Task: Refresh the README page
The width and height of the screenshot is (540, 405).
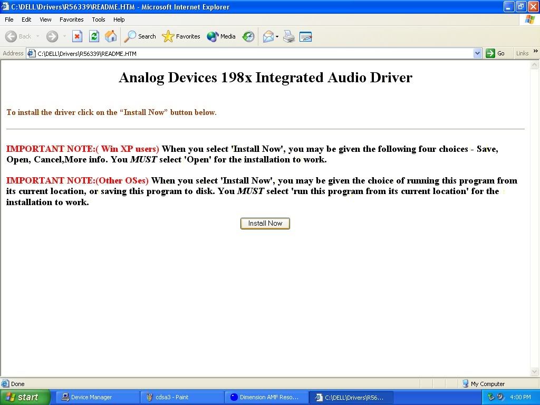Action: (x=94, y=36)
